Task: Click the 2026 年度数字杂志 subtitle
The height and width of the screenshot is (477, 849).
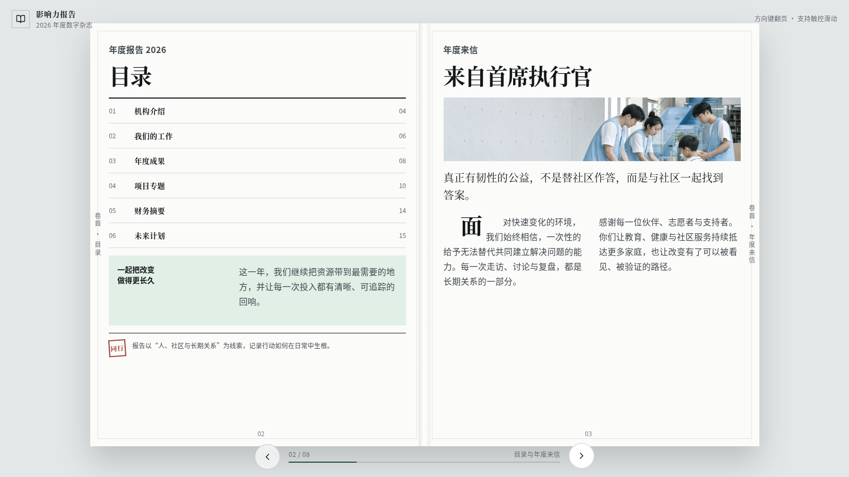Action: click(64, 25)
